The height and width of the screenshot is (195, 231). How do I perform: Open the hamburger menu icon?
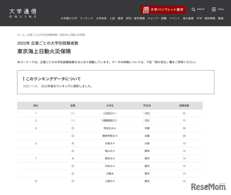(x=214, y=9)
